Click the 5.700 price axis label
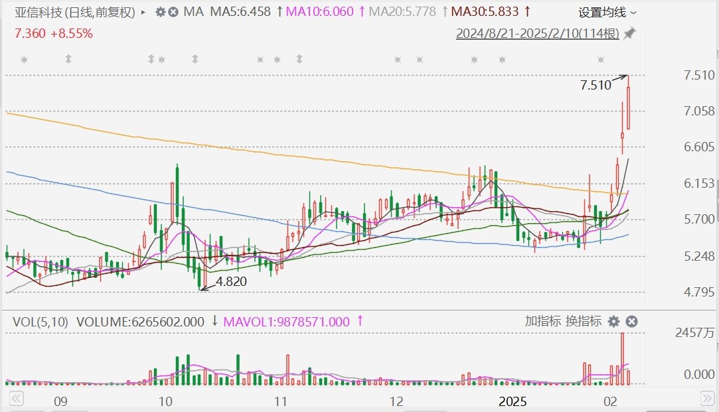Viewport: 719px width, 412px height. 699,220
